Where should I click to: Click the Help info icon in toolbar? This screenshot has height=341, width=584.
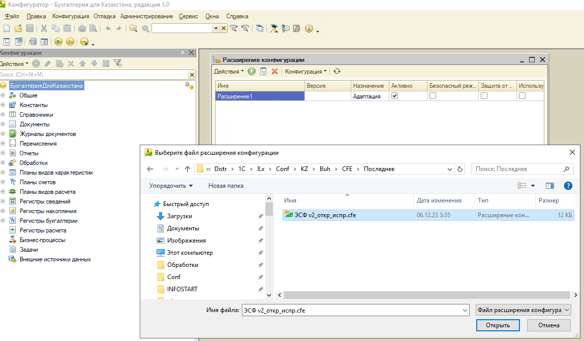click(x=309, y=28)
